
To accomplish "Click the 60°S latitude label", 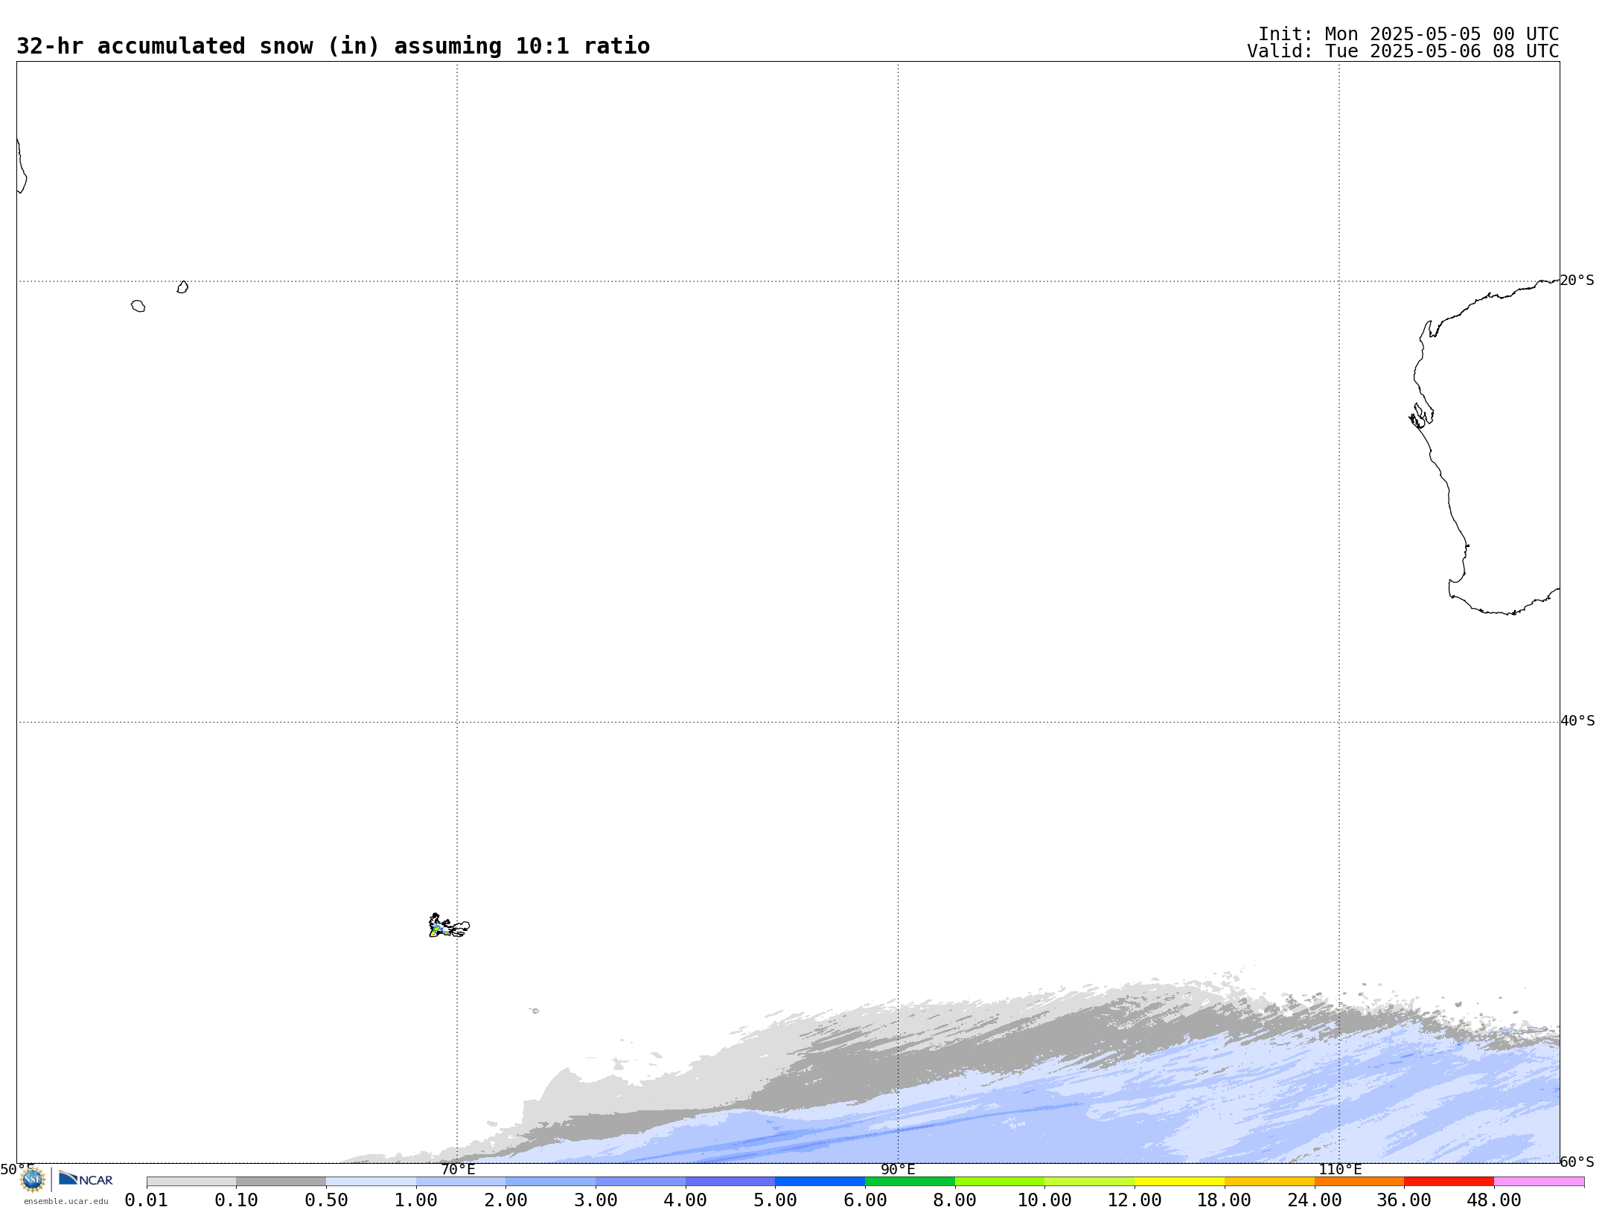I will 1577,1162.
